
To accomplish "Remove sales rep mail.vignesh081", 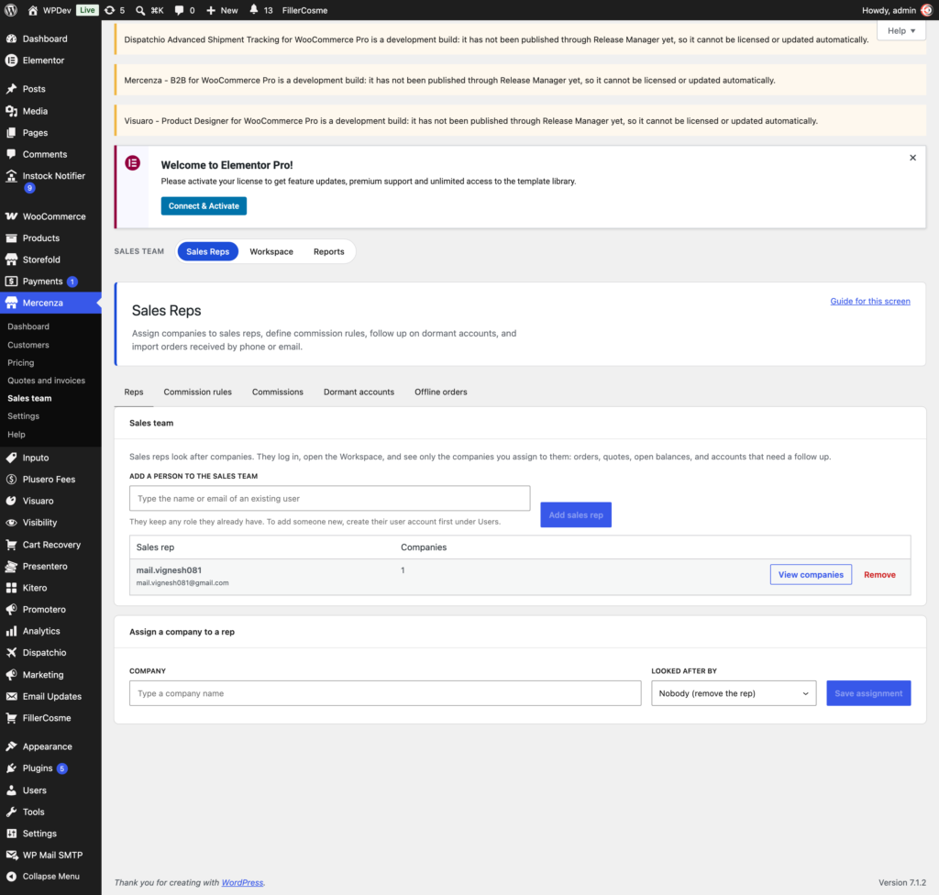I will pos(879,574).
